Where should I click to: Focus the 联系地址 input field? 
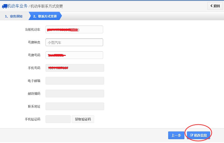(75, 106)
